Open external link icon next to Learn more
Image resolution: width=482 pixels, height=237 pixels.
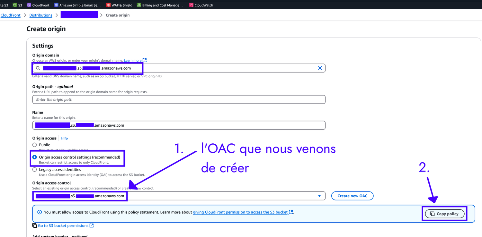[145, 60]
